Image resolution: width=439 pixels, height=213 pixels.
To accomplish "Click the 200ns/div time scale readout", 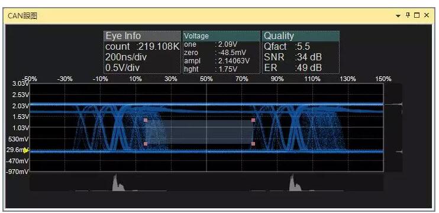I will 126,57.
